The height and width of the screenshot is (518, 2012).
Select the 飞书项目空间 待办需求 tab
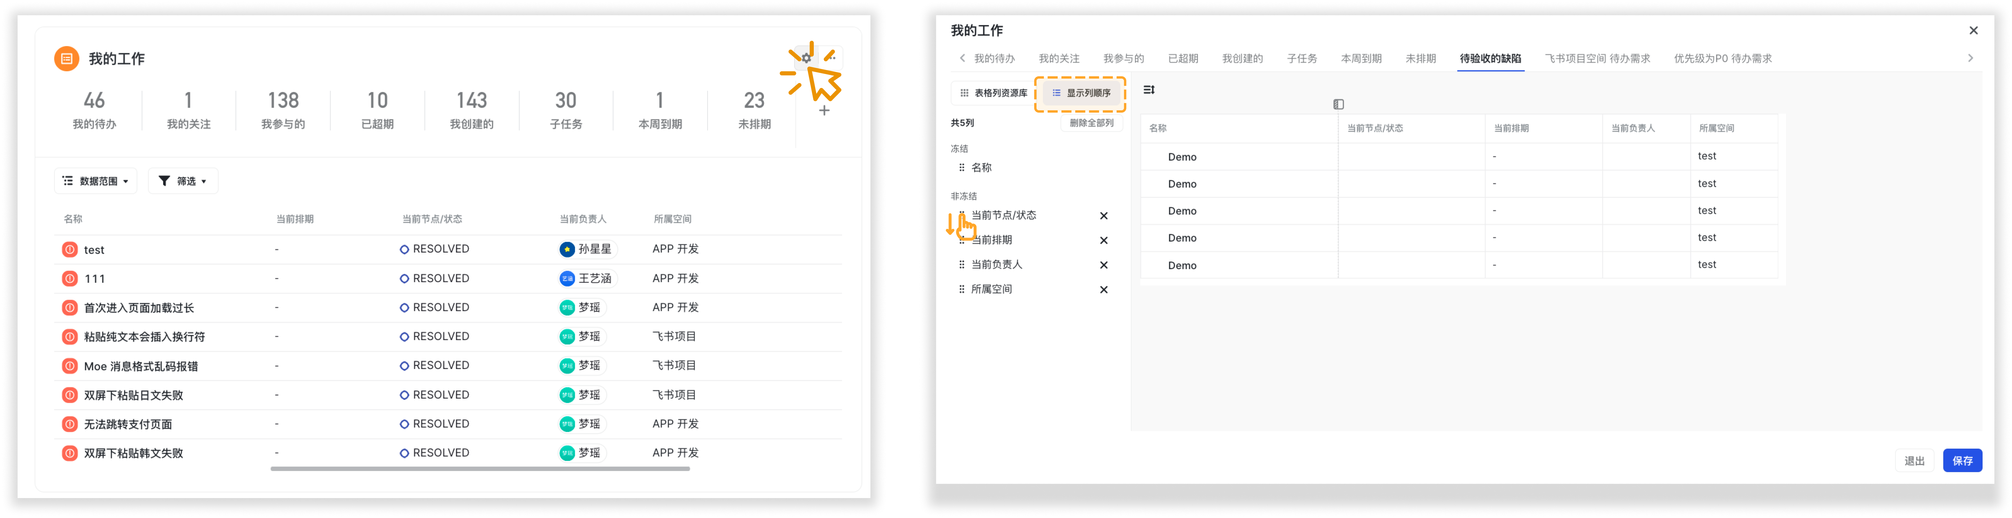coord(1597,58)
